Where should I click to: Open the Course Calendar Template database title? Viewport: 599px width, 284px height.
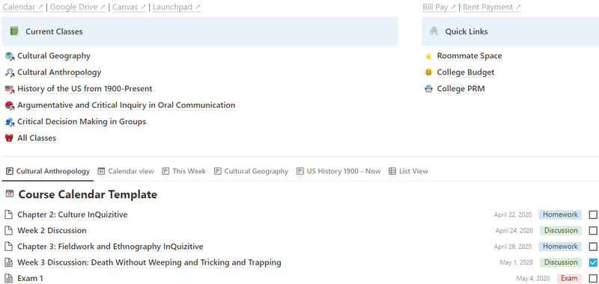[88, 194]
